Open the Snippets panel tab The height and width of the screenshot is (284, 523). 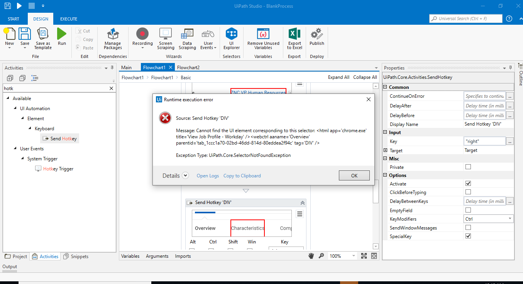tap(76, 256)
